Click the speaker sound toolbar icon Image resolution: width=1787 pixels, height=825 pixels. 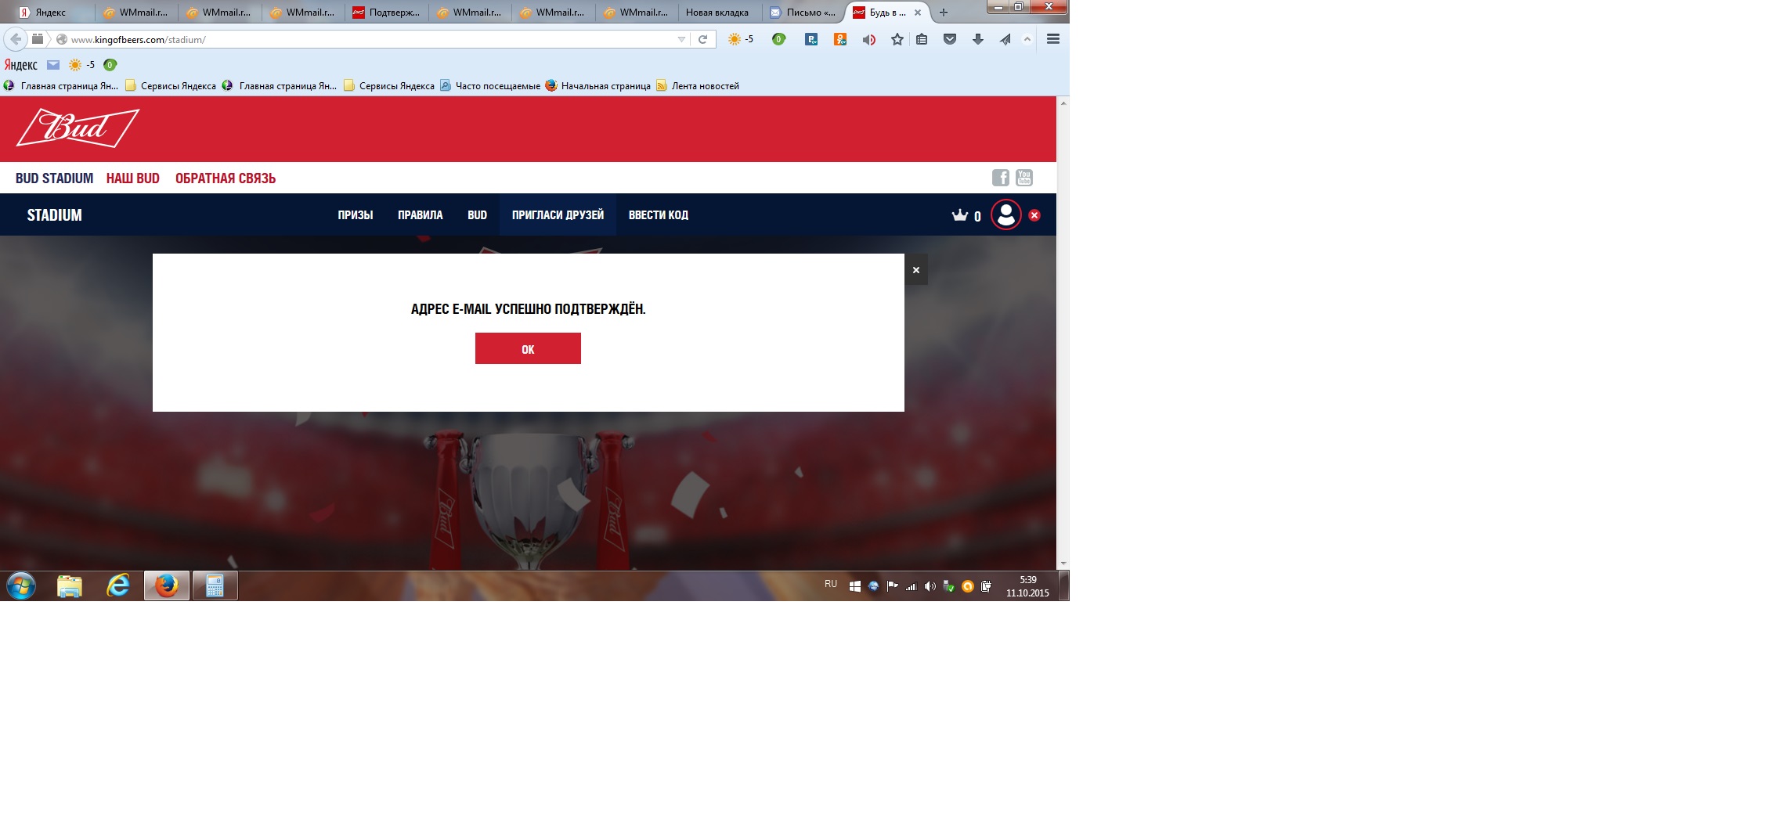tap(869, 39)
